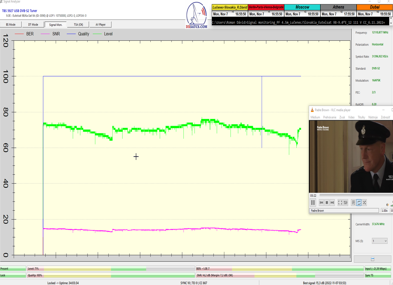Image resolution: width=393 pixels, height=285 pixels.
Task: Click the TSA (OK) button
Action: (78, 25)
